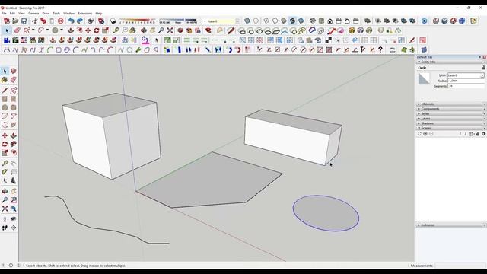Switch to the Front view house icon
487x274 pixels.
329,21
